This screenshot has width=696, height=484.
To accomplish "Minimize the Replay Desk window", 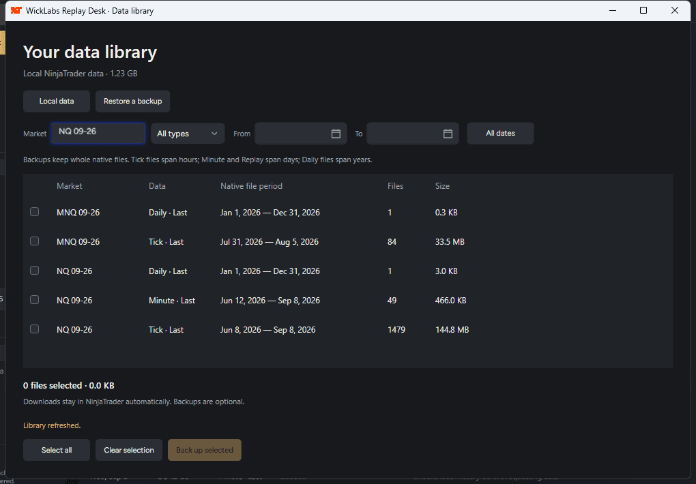I will click(x=613, y=10).
